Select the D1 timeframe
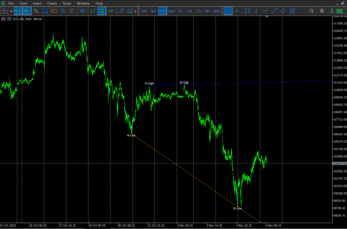 [x=199, y=11]
